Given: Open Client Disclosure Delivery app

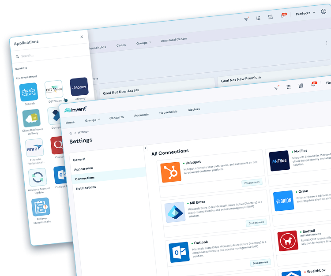Looking at the screenshot, I should click(31, 118).
